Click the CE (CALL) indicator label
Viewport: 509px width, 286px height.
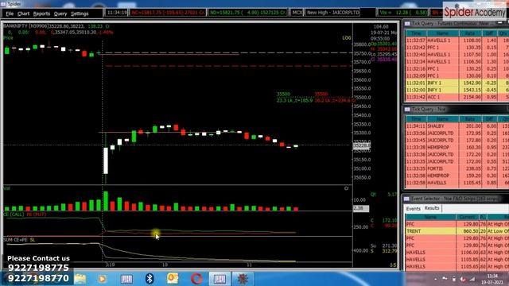pos(14,214)
